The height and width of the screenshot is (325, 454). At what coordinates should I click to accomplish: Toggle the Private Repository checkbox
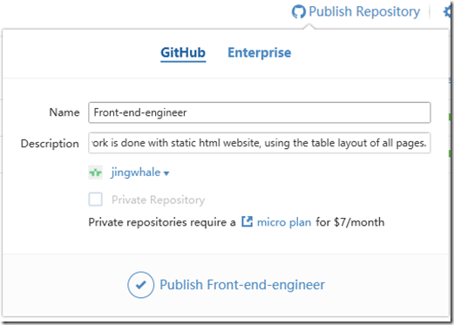point(96,200)
